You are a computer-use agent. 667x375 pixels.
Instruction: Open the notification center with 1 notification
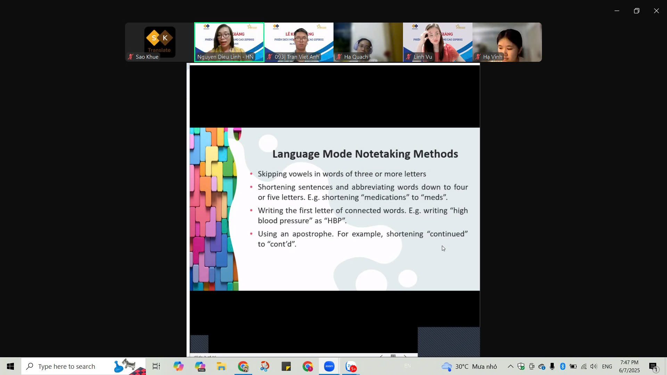tap(653, 366)
